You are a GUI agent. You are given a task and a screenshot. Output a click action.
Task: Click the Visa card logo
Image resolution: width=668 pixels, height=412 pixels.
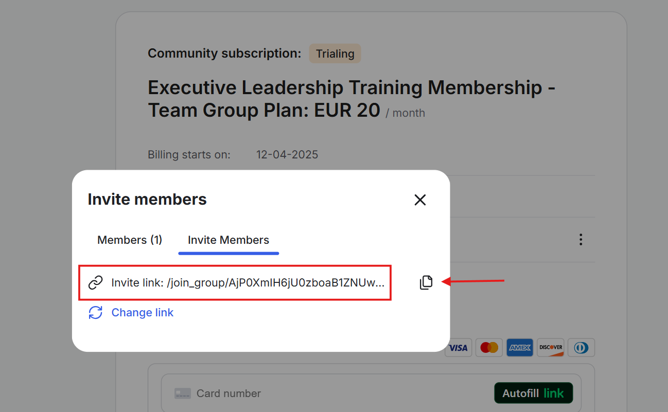click(458, 348)
